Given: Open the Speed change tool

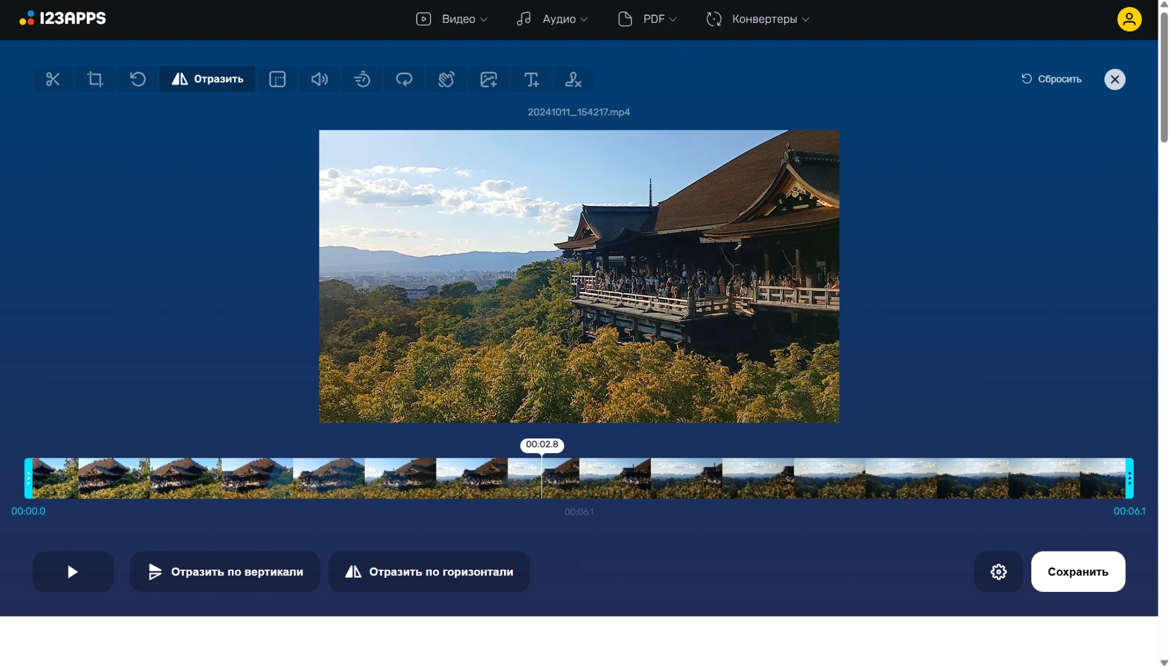Looking at the screenshot, I should [362, 79].
